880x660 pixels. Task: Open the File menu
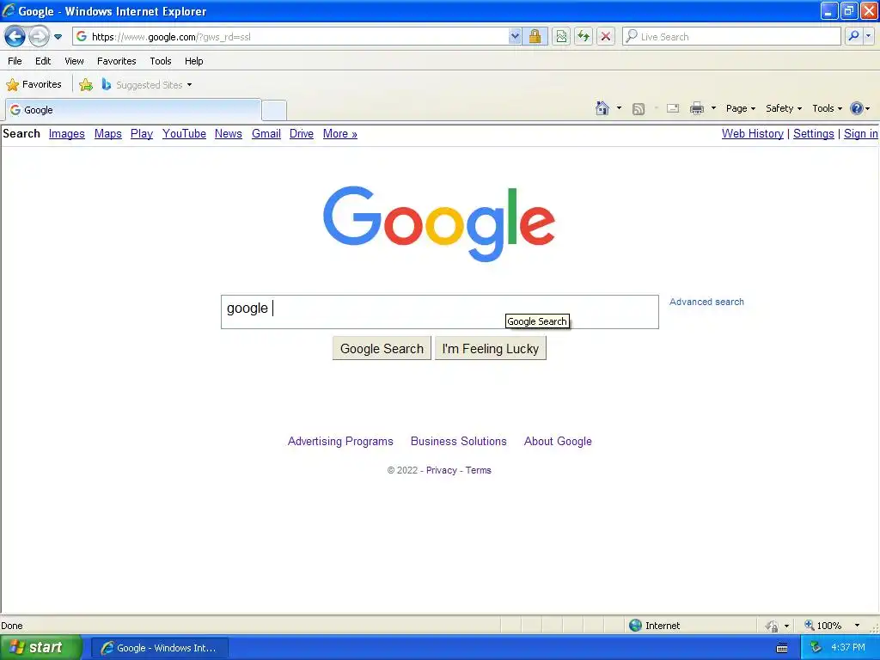point(15,61)
